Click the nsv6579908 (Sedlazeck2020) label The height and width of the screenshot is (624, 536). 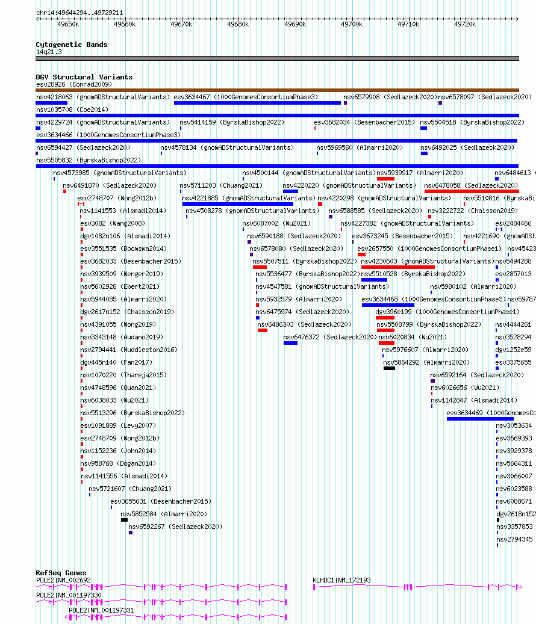pos(390,97)
